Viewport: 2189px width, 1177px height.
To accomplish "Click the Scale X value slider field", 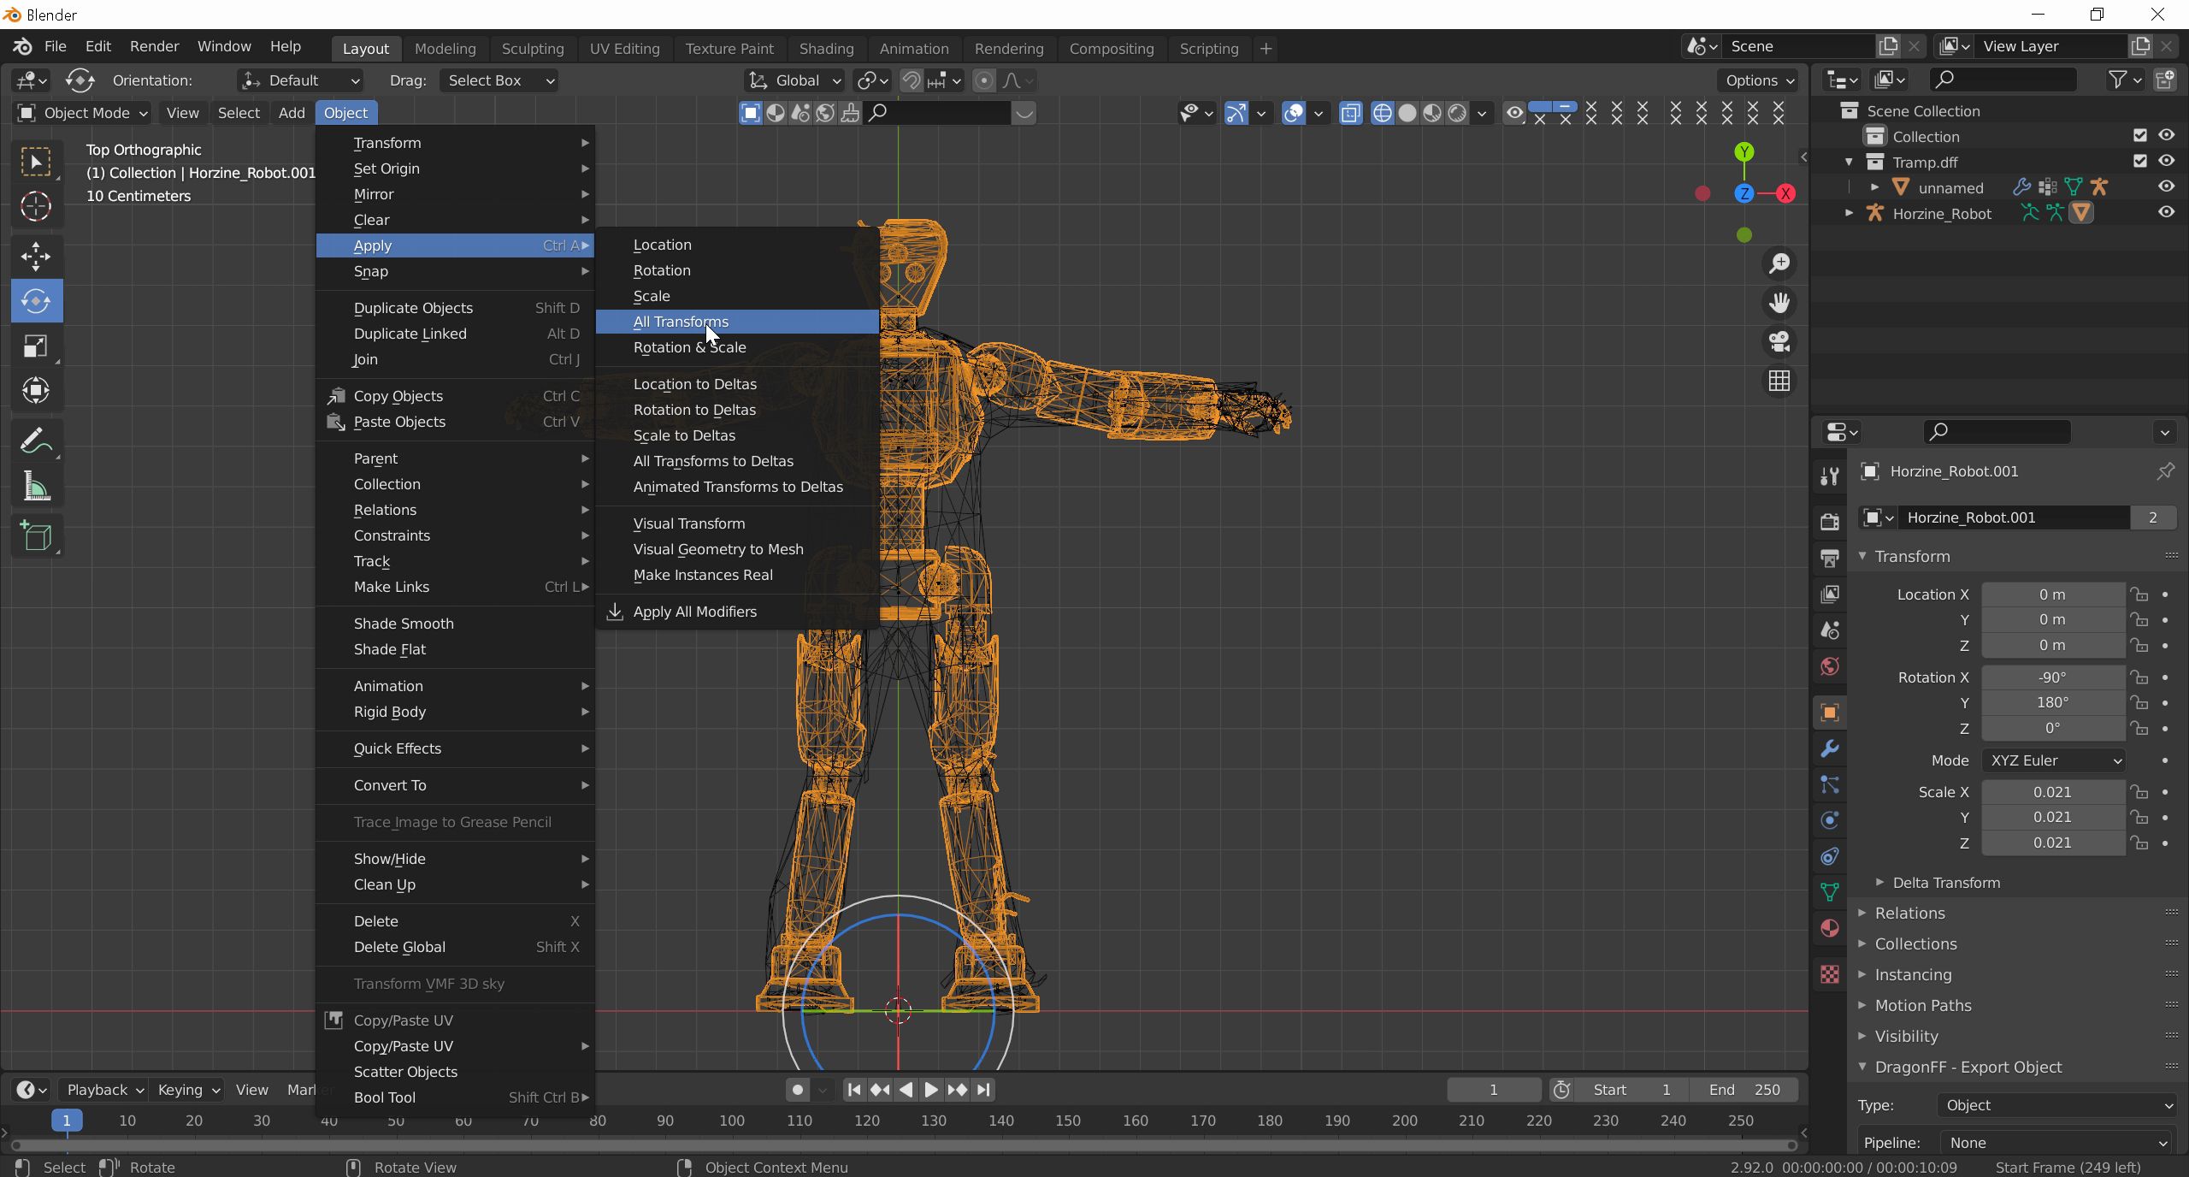I will (x=2052, y=792).
